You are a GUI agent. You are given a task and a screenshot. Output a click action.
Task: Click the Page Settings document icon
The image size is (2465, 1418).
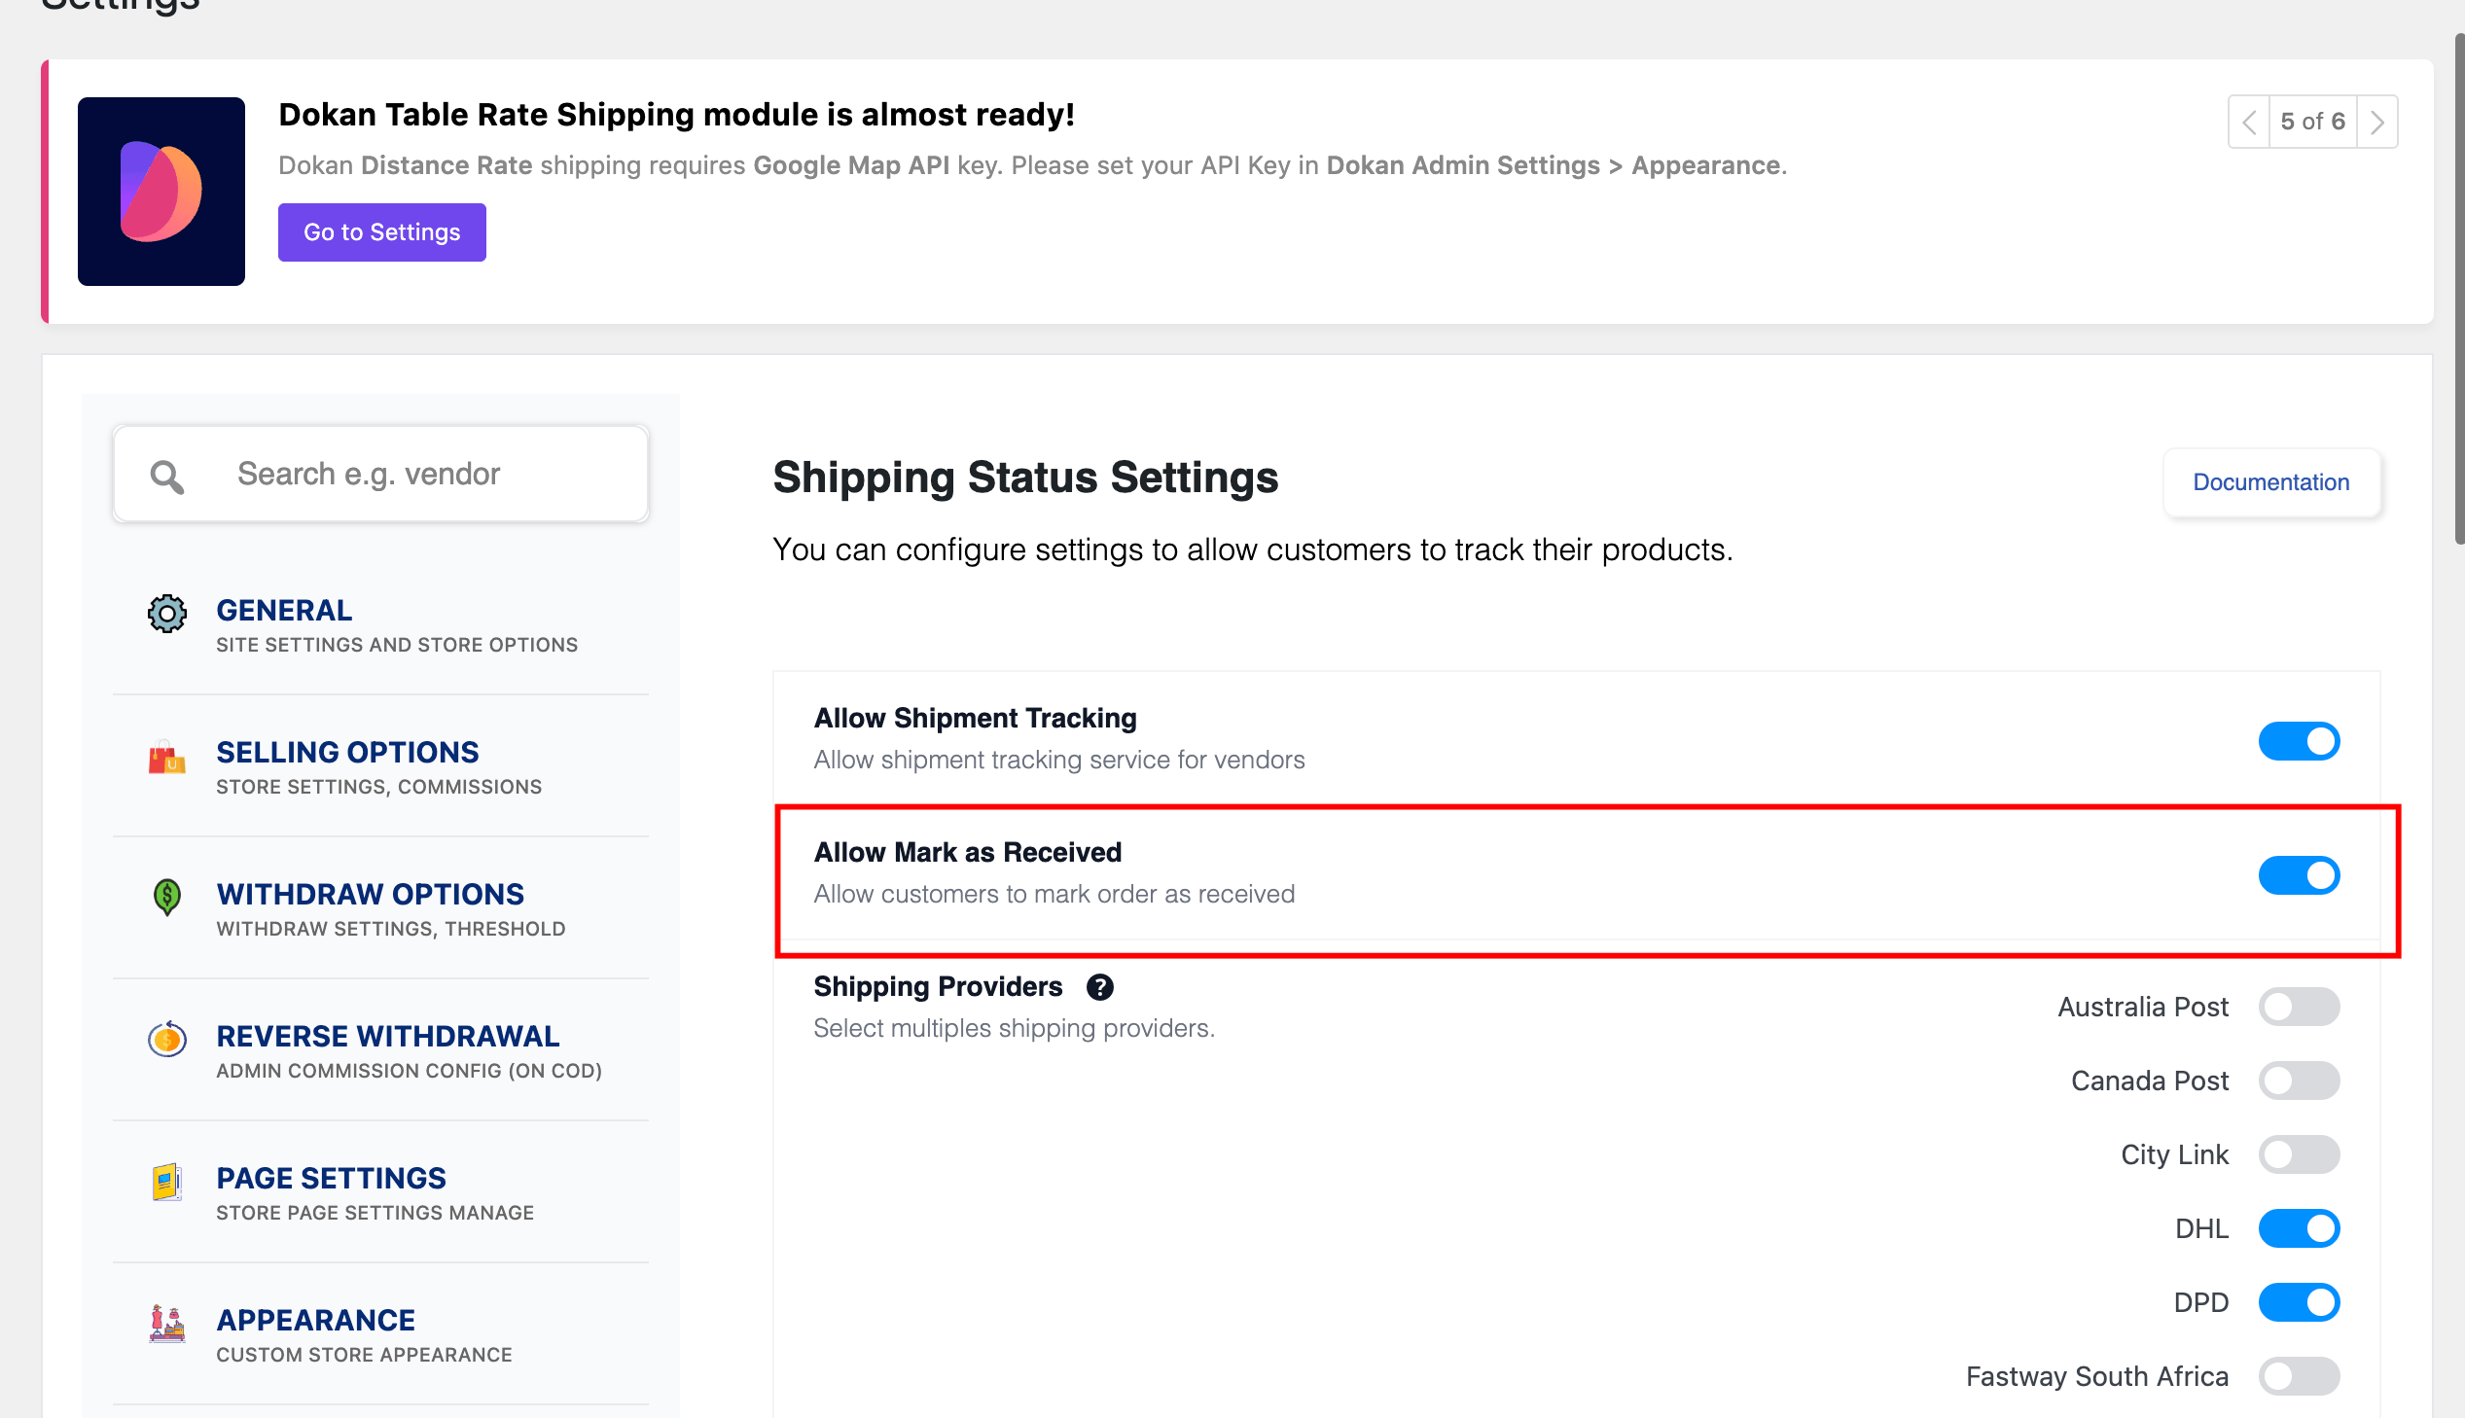pos(167,1182)
